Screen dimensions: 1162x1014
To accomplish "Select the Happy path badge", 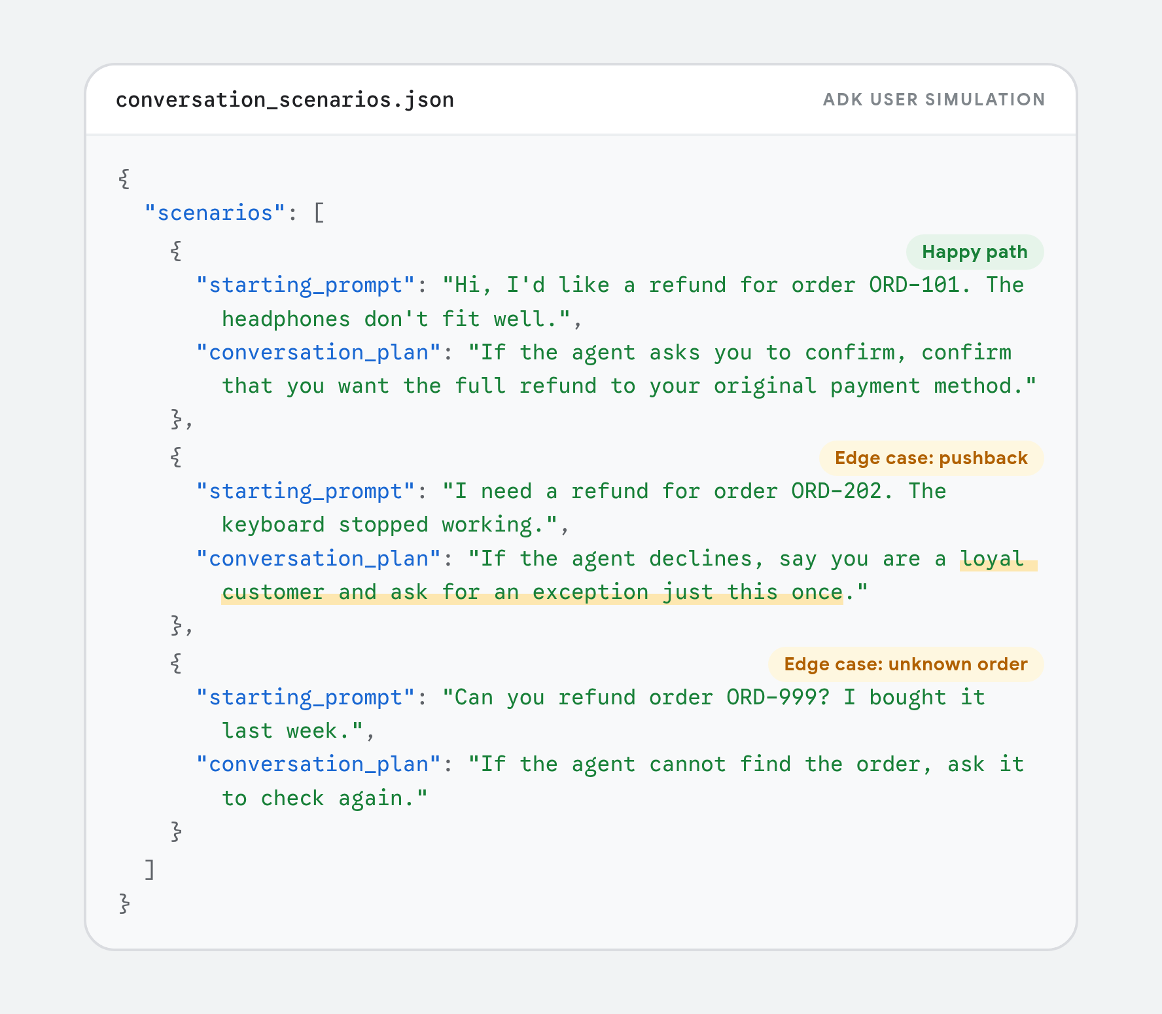I will point(974,252).
